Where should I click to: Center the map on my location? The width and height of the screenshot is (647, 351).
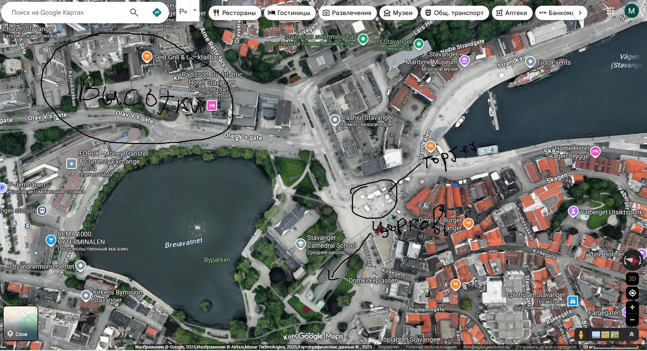click(632, 293)
